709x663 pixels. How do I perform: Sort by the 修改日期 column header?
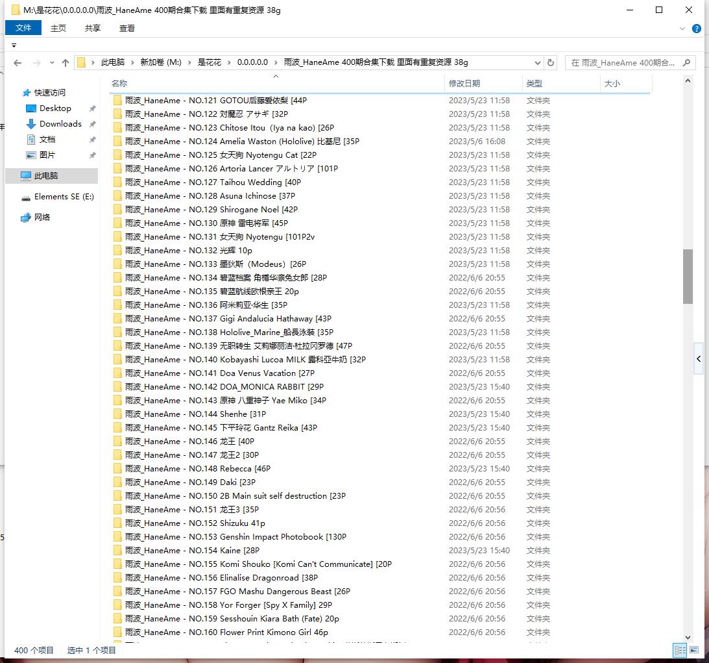[x=483, y=83]
